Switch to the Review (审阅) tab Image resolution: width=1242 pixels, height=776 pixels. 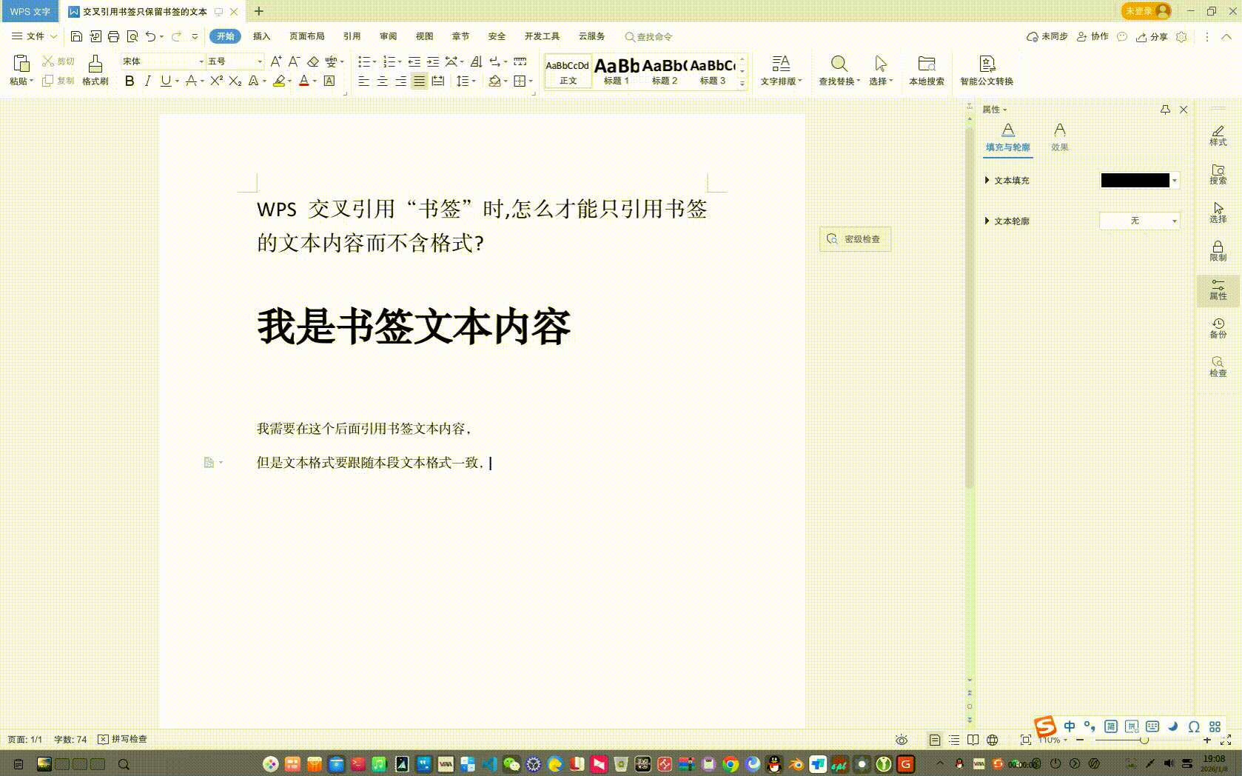point(389,36)
